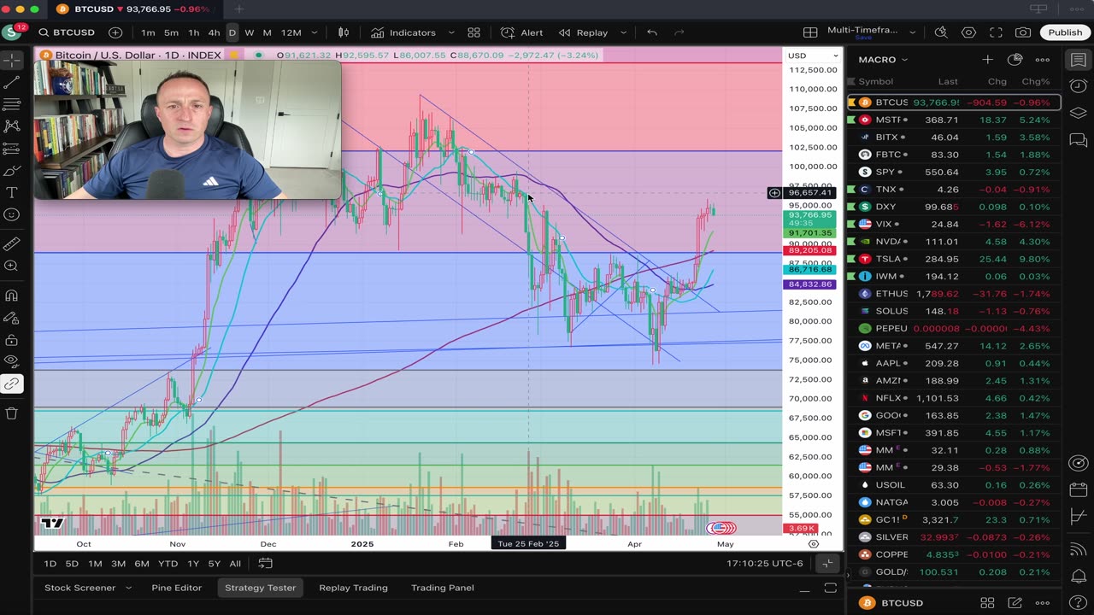The height and width of the screenshot is (615, 1094).
Task: Remove drawings with trash icon
Action: 12,413
